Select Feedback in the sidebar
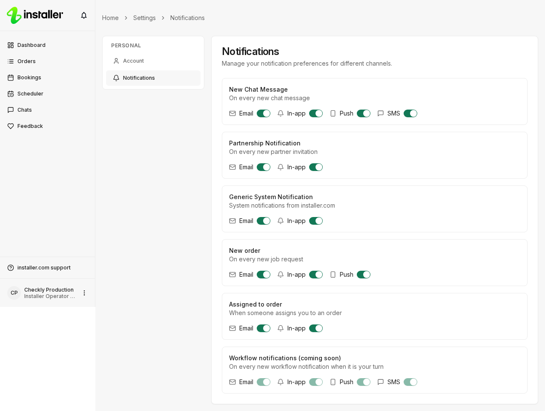The height and width of the screenshot is (411, 545). [47, 126]
